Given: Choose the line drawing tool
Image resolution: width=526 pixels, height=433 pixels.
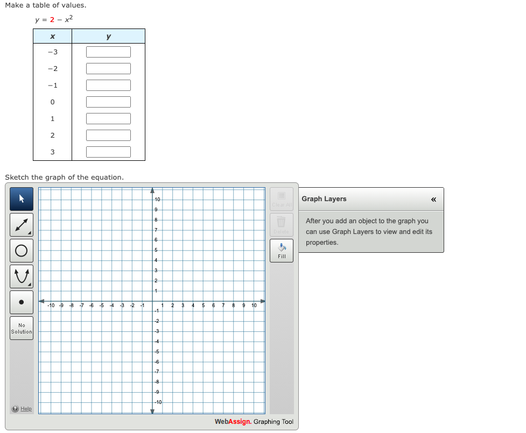Looking at the screenshot, I should [x=22, y=225].
